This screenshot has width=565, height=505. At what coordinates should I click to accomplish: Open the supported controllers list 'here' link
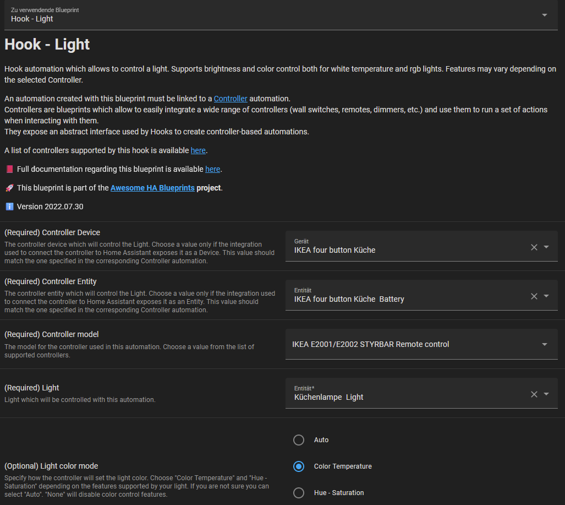[198, 150]
